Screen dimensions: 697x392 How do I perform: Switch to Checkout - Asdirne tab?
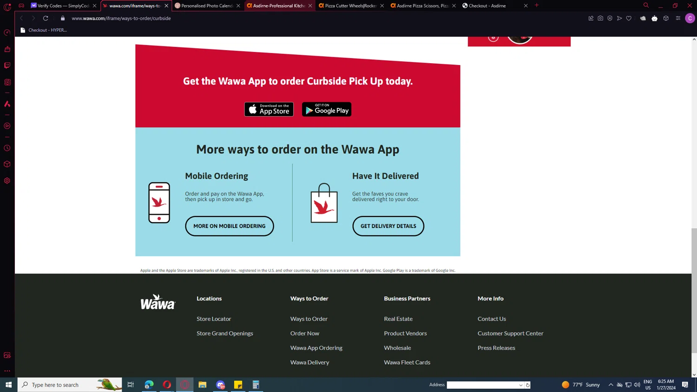point(495,6)
